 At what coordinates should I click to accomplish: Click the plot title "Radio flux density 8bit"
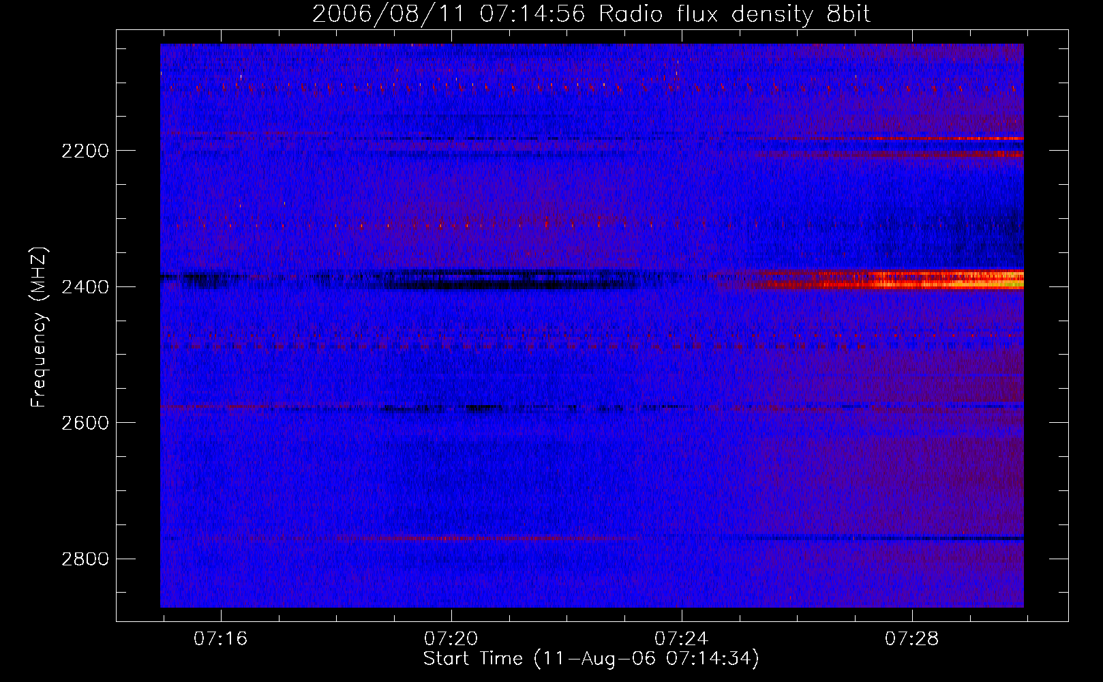coord(735,14)
